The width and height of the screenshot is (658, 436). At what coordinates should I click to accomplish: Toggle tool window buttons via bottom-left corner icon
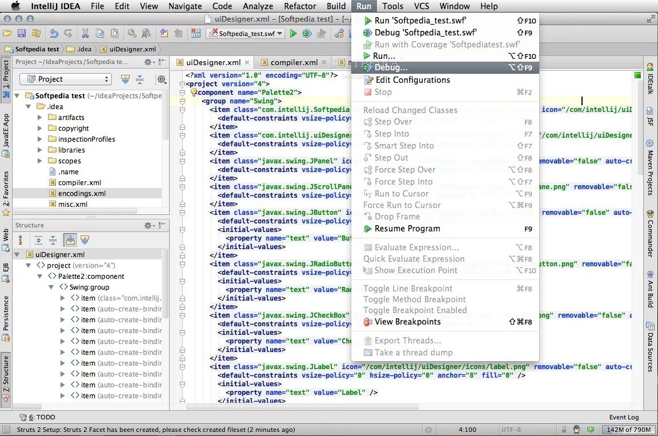(x=6, y=429)
